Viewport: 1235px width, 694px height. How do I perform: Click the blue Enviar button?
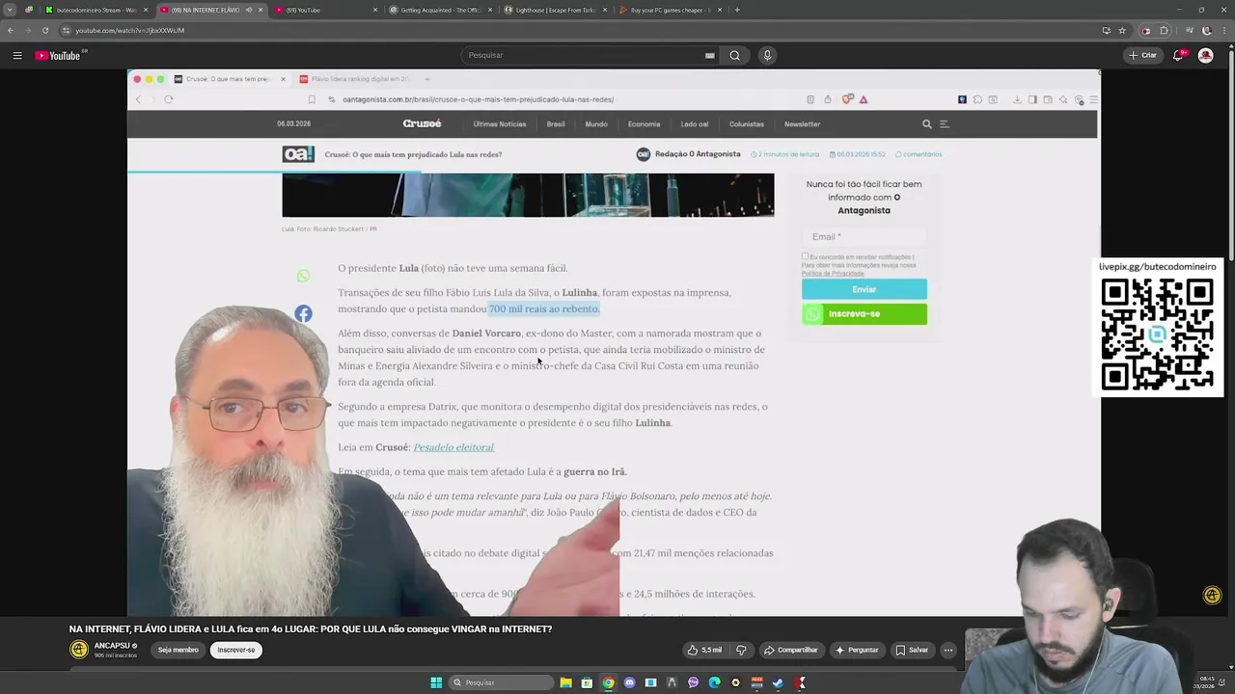click(864, 289)
